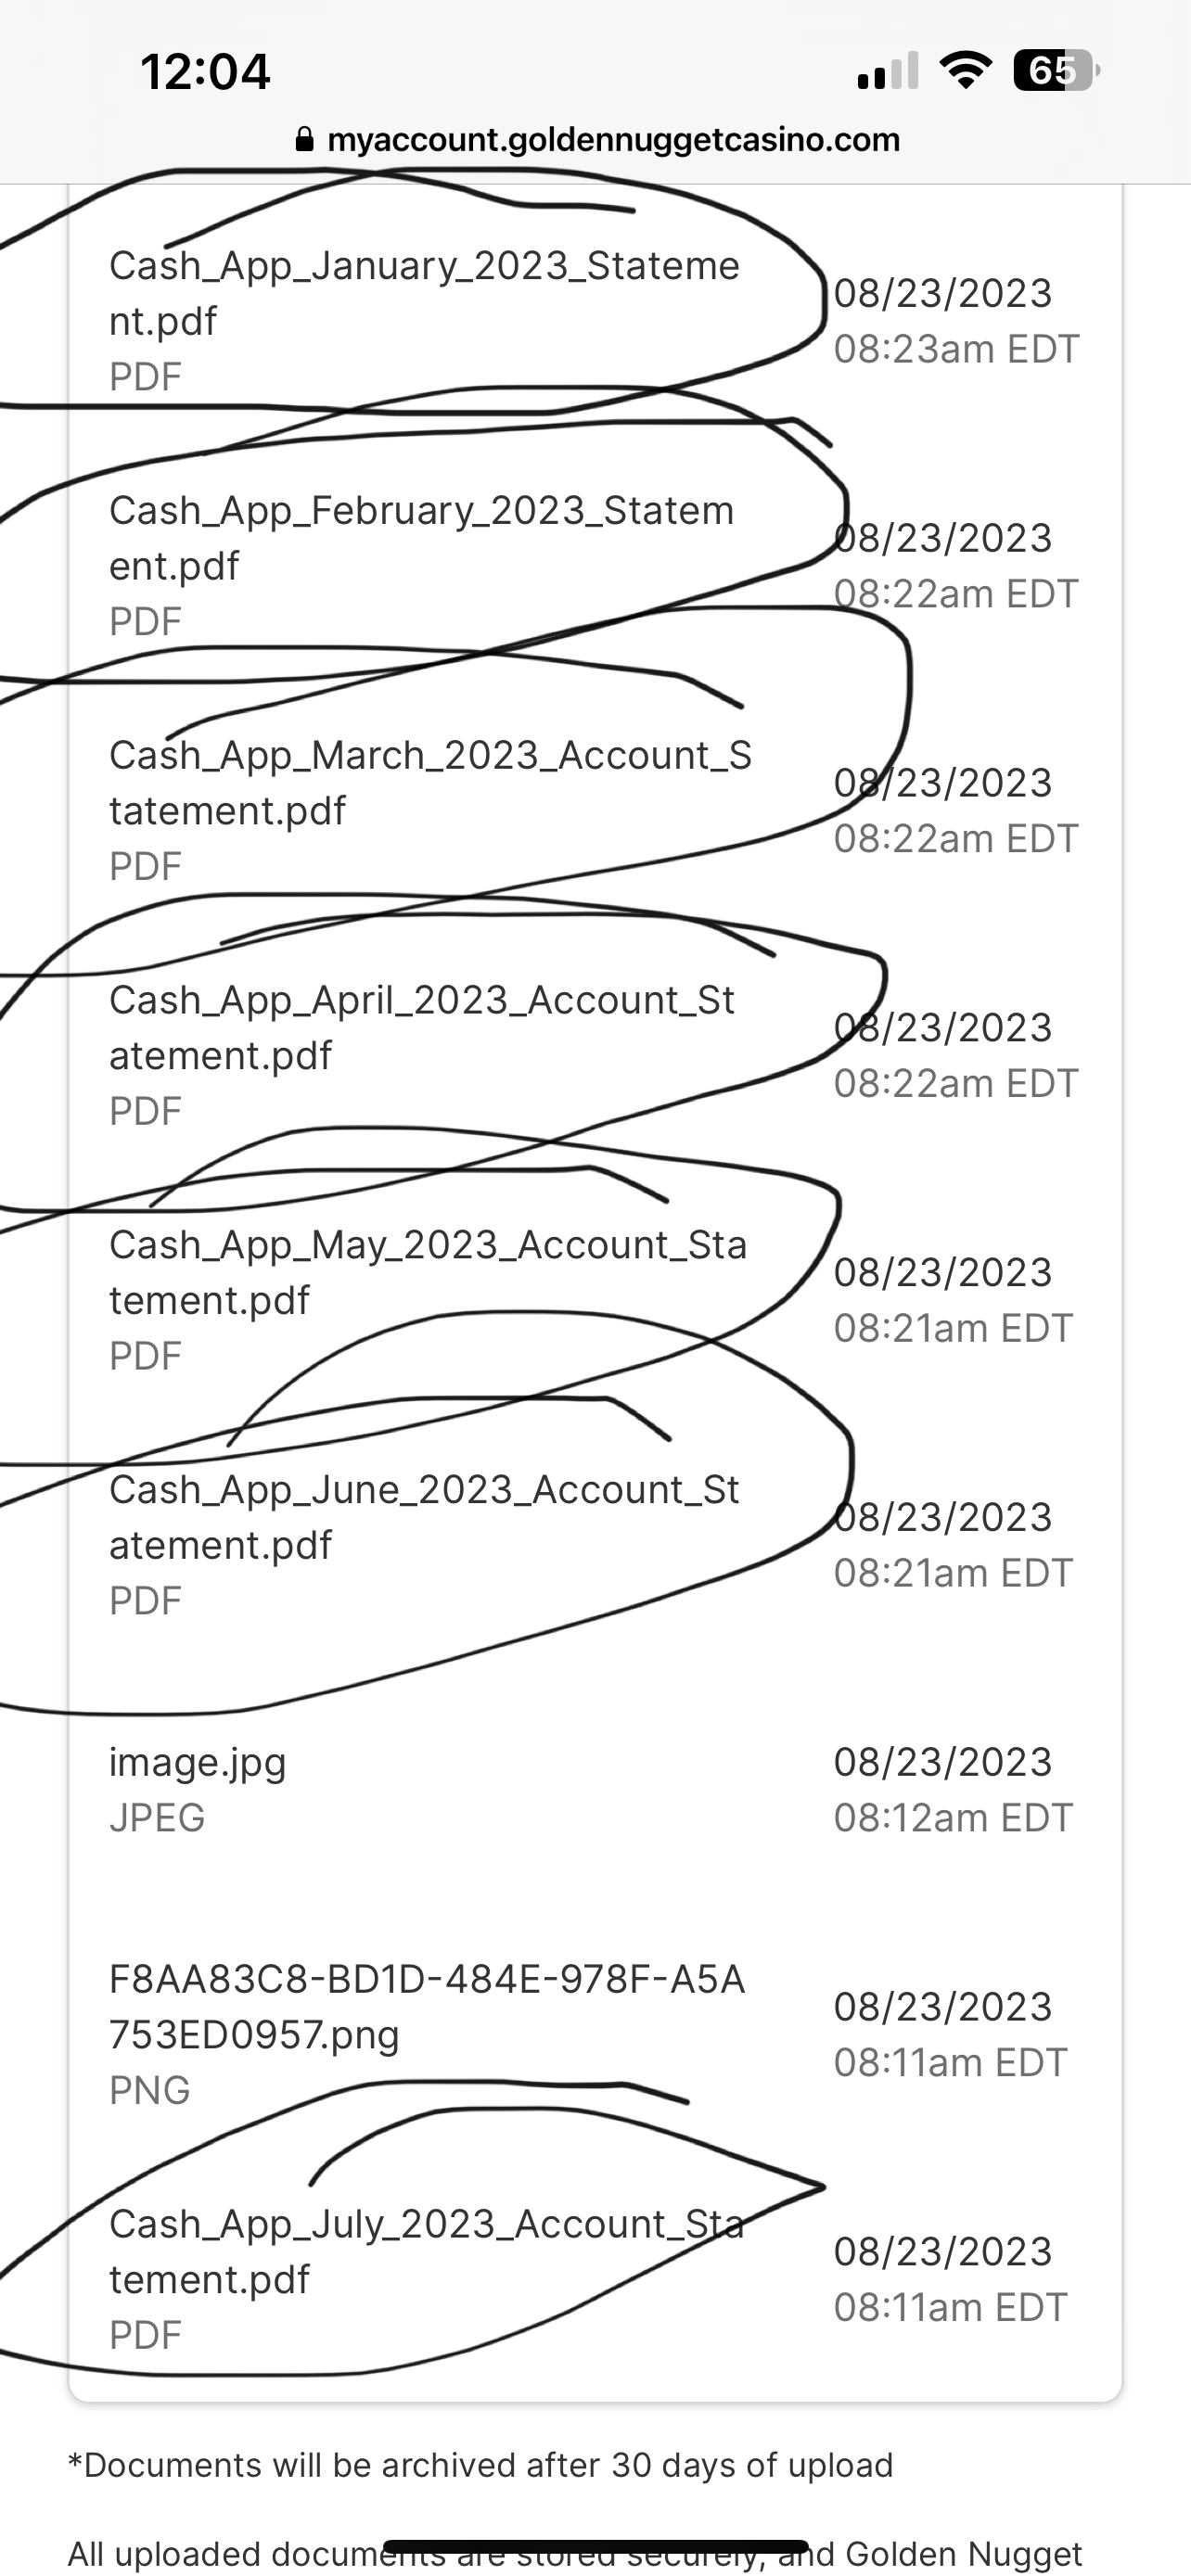Viewport: 1191px width, 2576px height.
Task: Select Cash_App_July_2023_Account_Statement.pdf document
Action: point(426,2251)
